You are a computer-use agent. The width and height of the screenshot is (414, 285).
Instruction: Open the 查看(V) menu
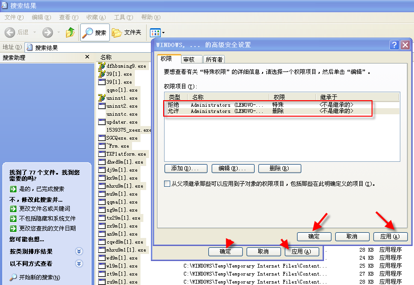pyautogui.click(x=69, y=17)
